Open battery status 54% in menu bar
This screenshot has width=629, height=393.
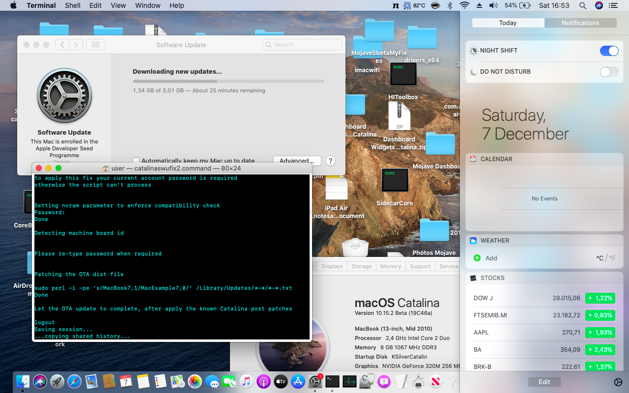pos(517,5)
